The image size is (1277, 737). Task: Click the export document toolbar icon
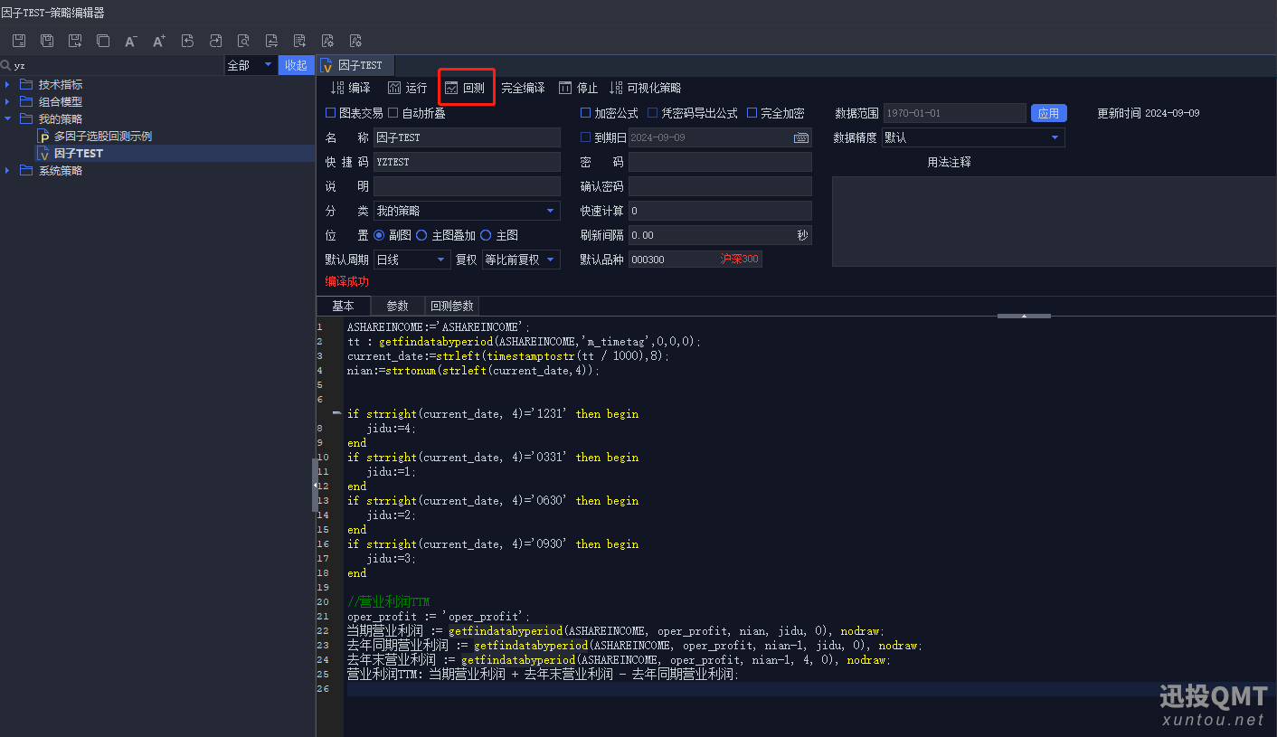(299, 41)
